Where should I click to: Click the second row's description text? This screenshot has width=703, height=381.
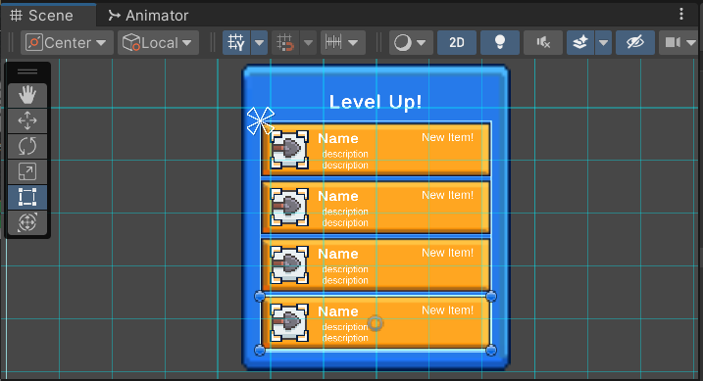point(345,217)
